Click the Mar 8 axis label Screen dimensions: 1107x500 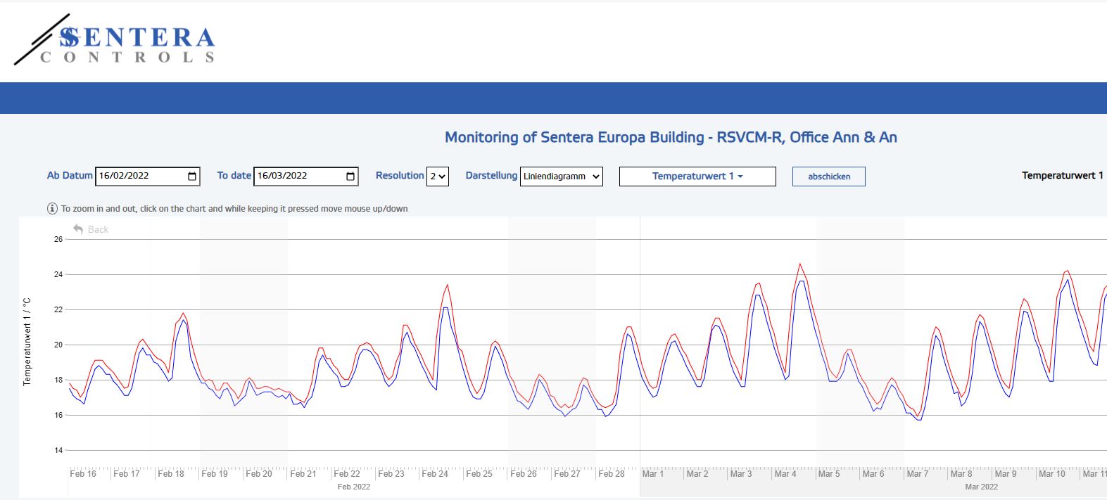point(961,474)
